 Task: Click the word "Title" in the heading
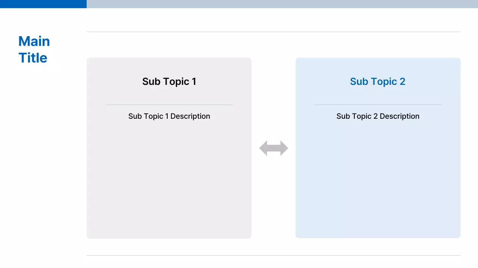pos(33,58)
